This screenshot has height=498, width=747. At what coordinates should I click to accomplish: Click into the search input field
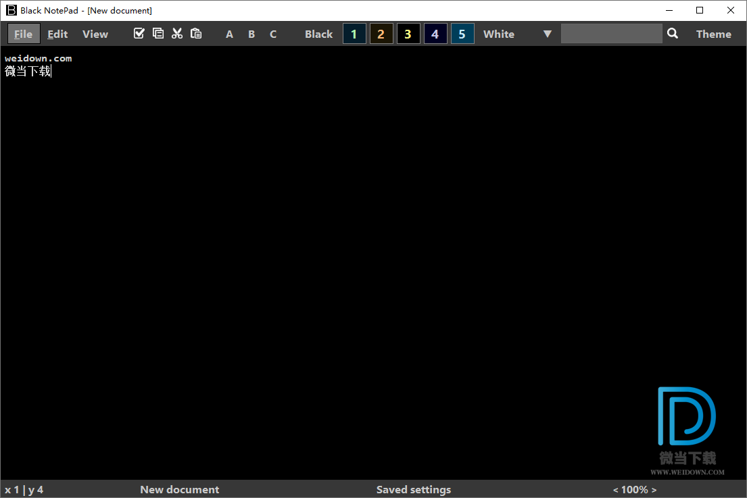[611, 33]
